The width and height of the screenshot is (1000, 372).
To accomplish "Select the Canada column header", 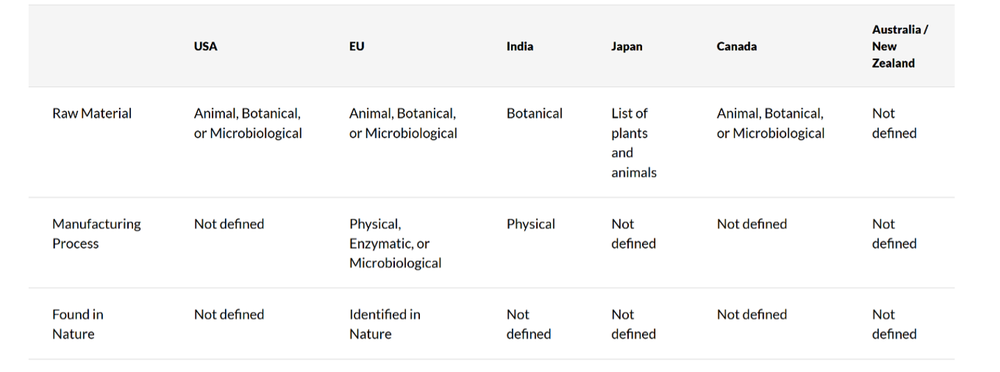I will click(737, 47).
